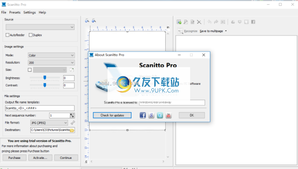Click the crop selection toolbar icon

[223, 22]
